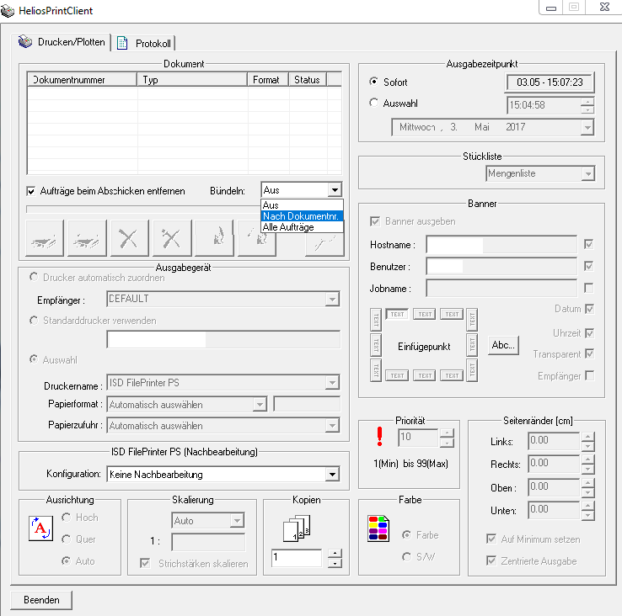Screen dimensions: 622x616
Task: Increase Kopien with the up arrow
Action: click(x=335, y=554)
